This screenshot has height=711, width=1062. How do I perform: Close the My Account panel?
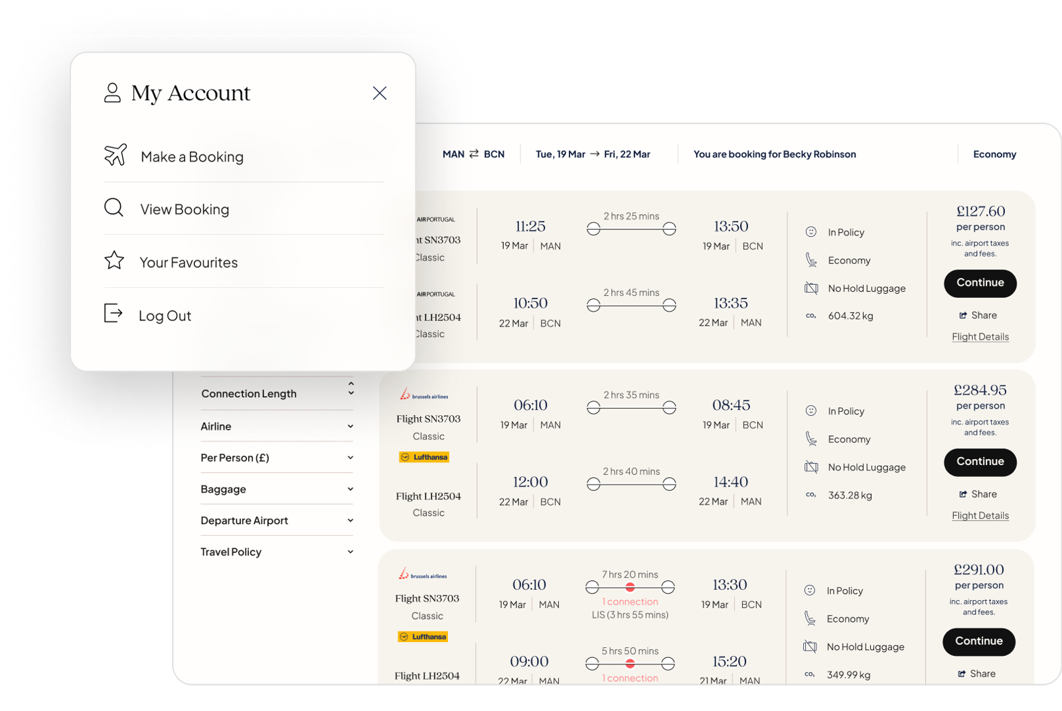click(380, 93)
